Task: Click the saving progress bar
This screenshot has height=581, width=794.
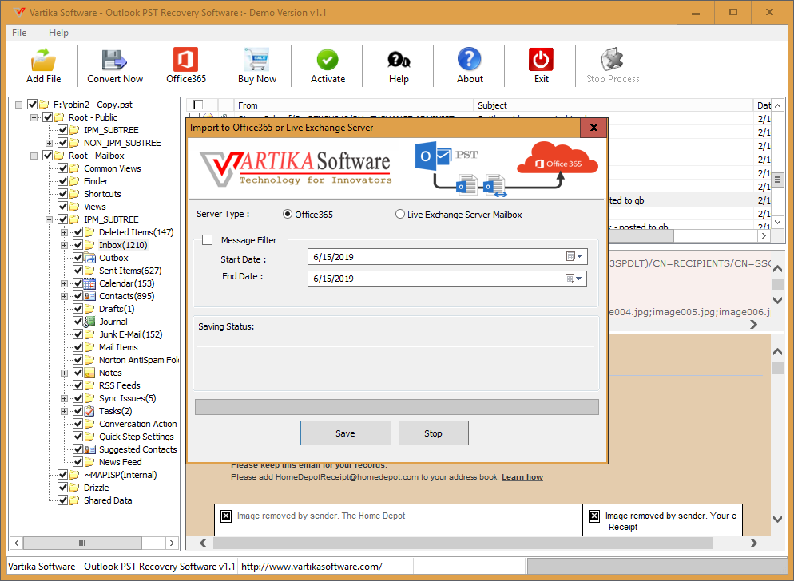Action: pyautogui.click(x=396, y=407)
